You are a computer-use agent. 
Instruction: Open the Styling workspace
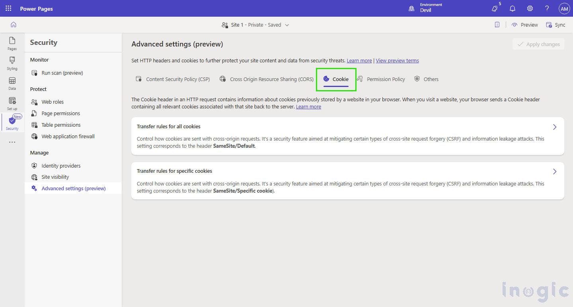[x=12, y=64]
